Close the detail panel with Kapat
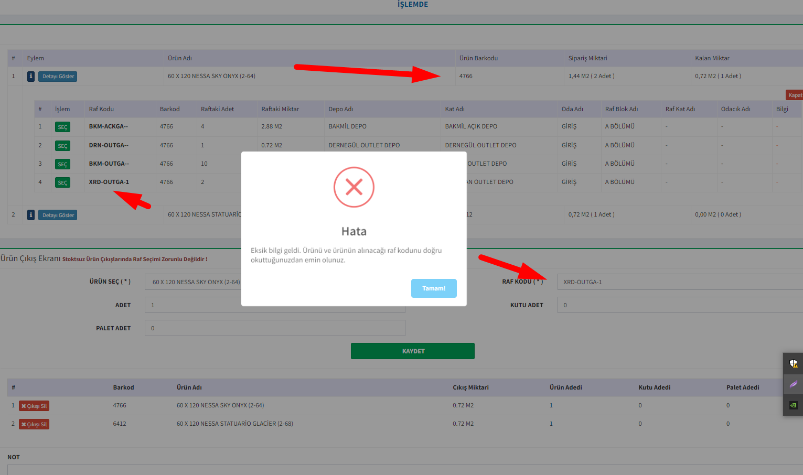Screen dimensions: 803x475 pyautogui.click(x=795, y=95)
